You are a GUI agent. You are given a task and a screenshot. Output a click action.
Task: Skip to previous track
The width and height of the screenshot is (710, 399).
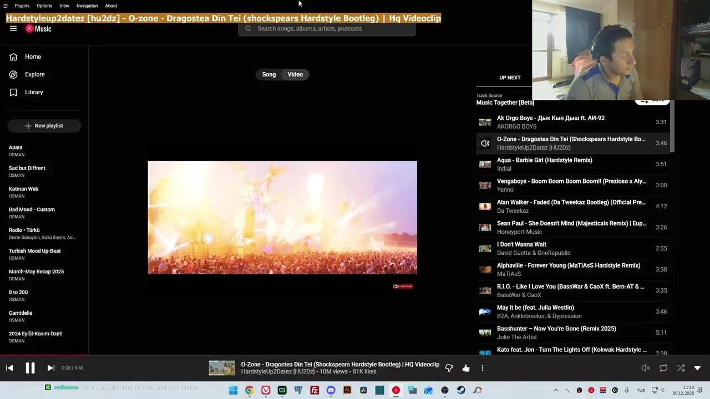pyautogui.click(x=9, y=368)
